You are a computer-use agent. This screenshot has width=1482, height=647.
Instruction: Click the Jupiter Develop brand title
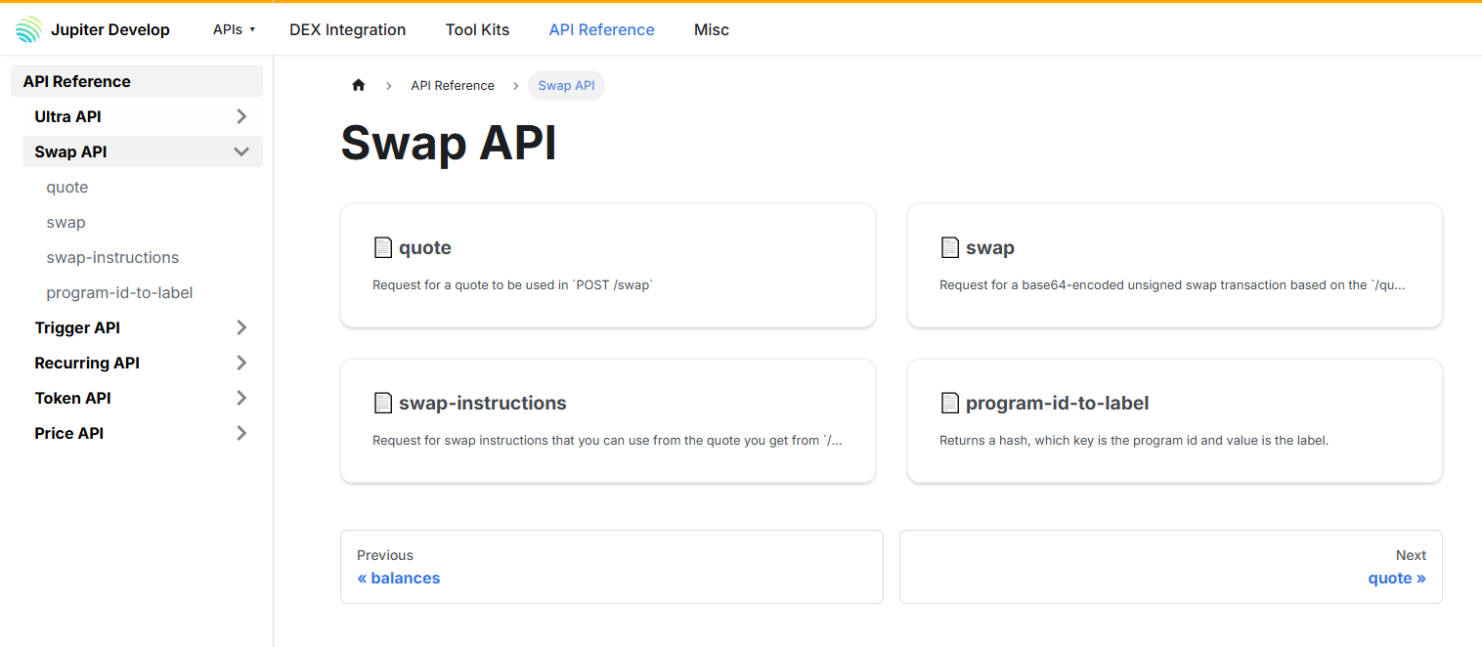pyautogui.click(x=110, y=29)
